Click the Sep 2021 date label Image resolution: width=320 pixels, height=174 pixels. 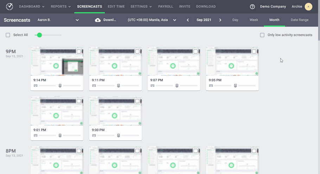click(x=204, y=20)
